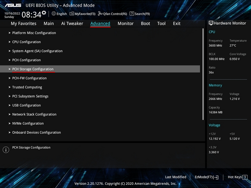251x188 pixels.
Task: Click the CPU temperature value 27°C
Action: point(233,45)
